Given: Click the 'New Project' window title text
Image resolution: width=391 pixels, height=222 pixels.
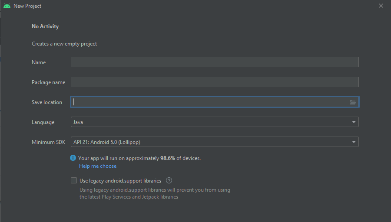Looking at the screenshot, I should click(27, 6).
